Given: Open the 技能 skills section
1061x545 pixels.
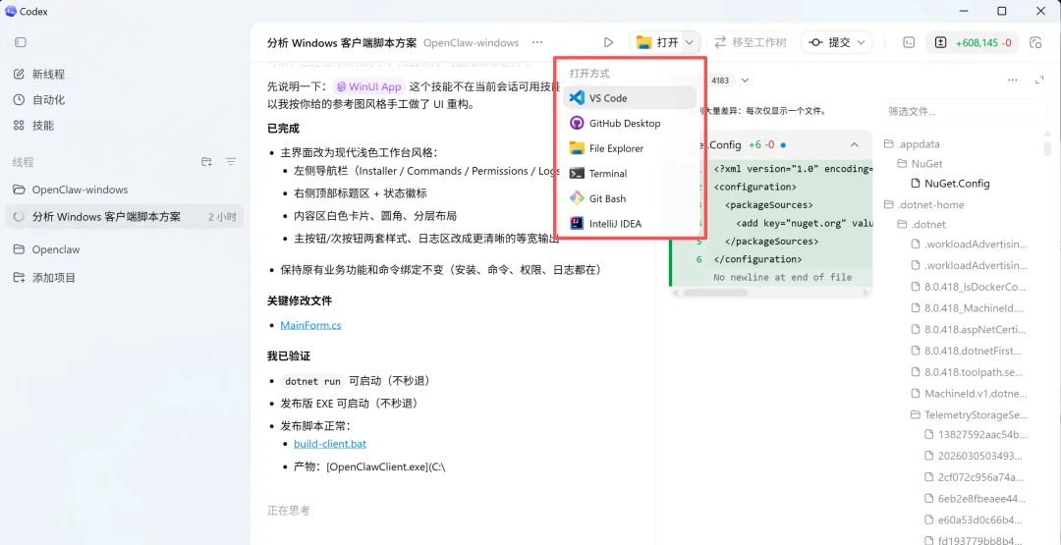Looking at the screenshot, I should coord(33,125).
